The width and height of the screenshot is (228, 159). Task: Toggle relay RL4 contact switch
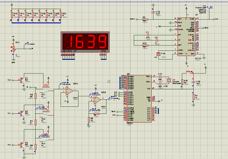pyautogui.click(x=46, y=141)
